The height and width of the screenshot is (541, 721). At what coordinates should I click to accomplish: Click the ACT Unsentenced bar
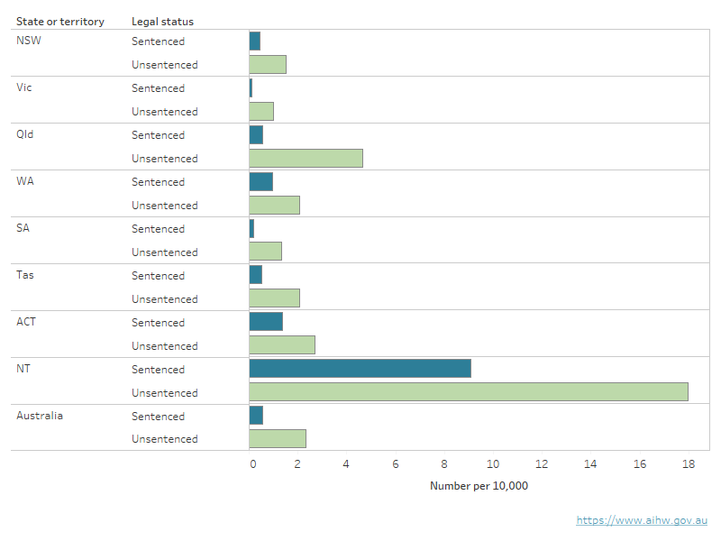[x=282, y=345]
